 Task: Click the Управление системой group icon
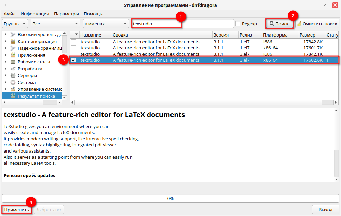13,89
